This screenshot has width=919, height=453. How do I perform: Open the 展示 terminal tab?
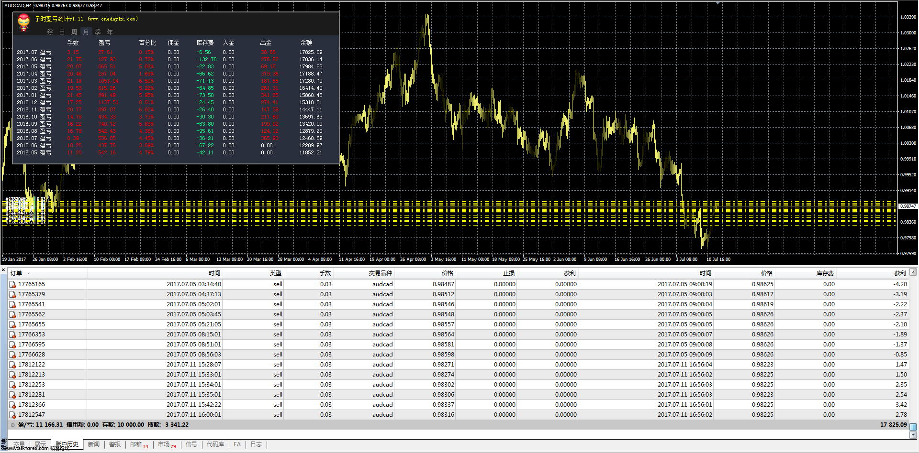41,444
